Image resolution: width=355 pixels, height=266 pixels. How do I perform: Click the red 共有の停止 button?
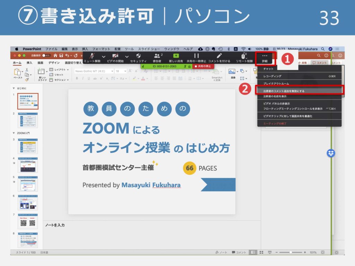click(203, 66)
